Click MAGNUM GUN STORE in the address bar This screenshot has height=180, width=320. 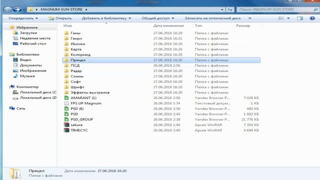click(61, 9)
